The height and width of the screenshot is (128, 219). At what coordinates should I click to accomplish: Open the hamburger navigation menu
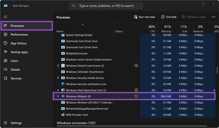(5, 17)
